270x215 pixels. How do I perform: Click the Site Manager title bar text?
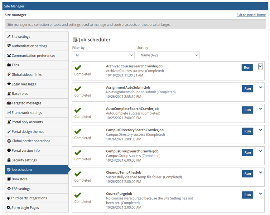point(14,6)
